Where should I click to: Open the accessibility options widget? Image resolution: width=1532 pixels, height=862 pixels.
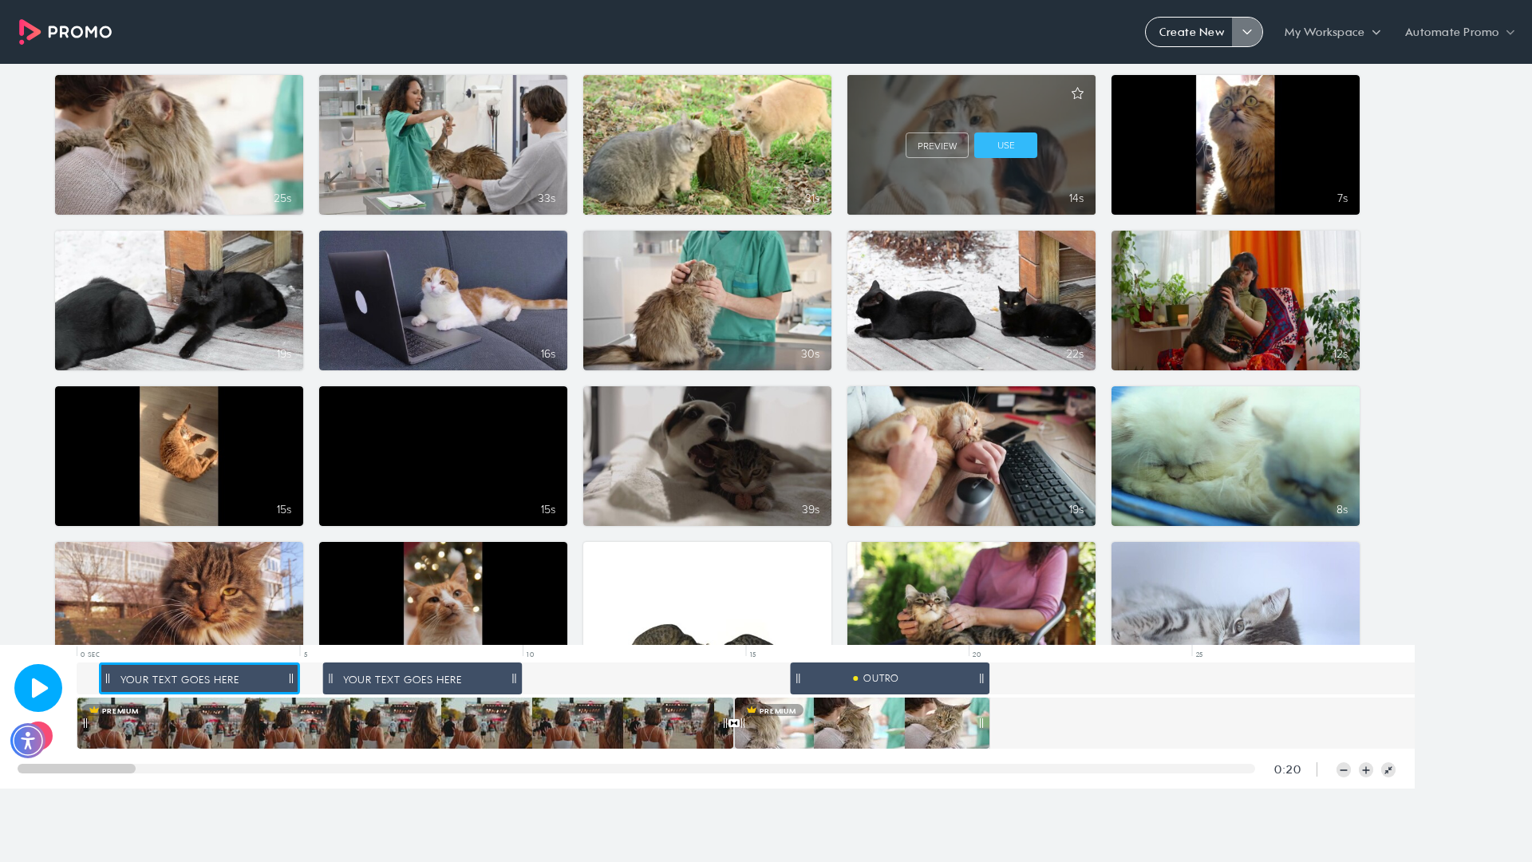(28, 741)
